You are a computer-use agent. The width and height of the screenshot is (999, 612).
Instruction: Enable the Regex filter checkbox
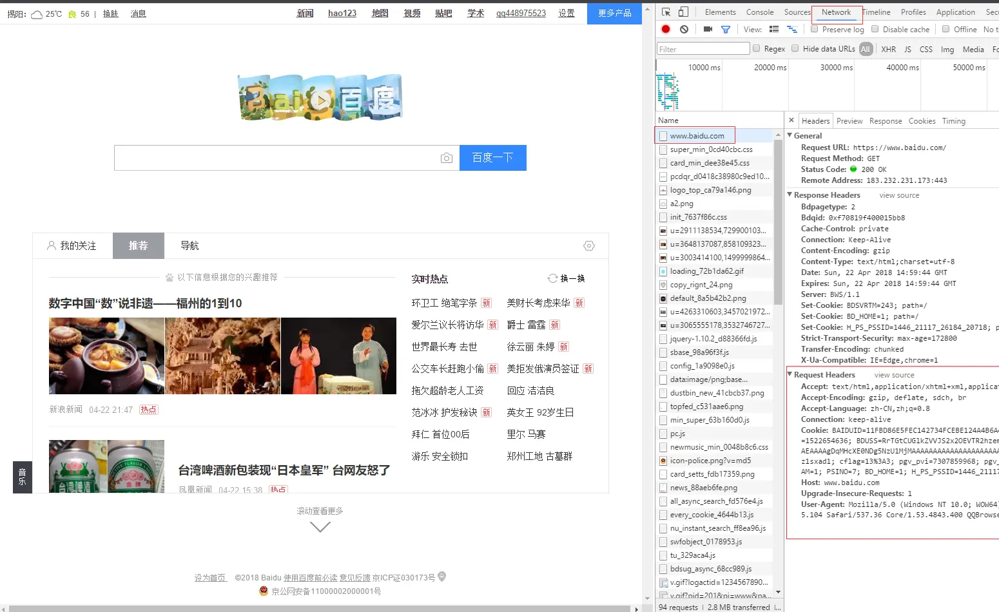click(757, 48)
